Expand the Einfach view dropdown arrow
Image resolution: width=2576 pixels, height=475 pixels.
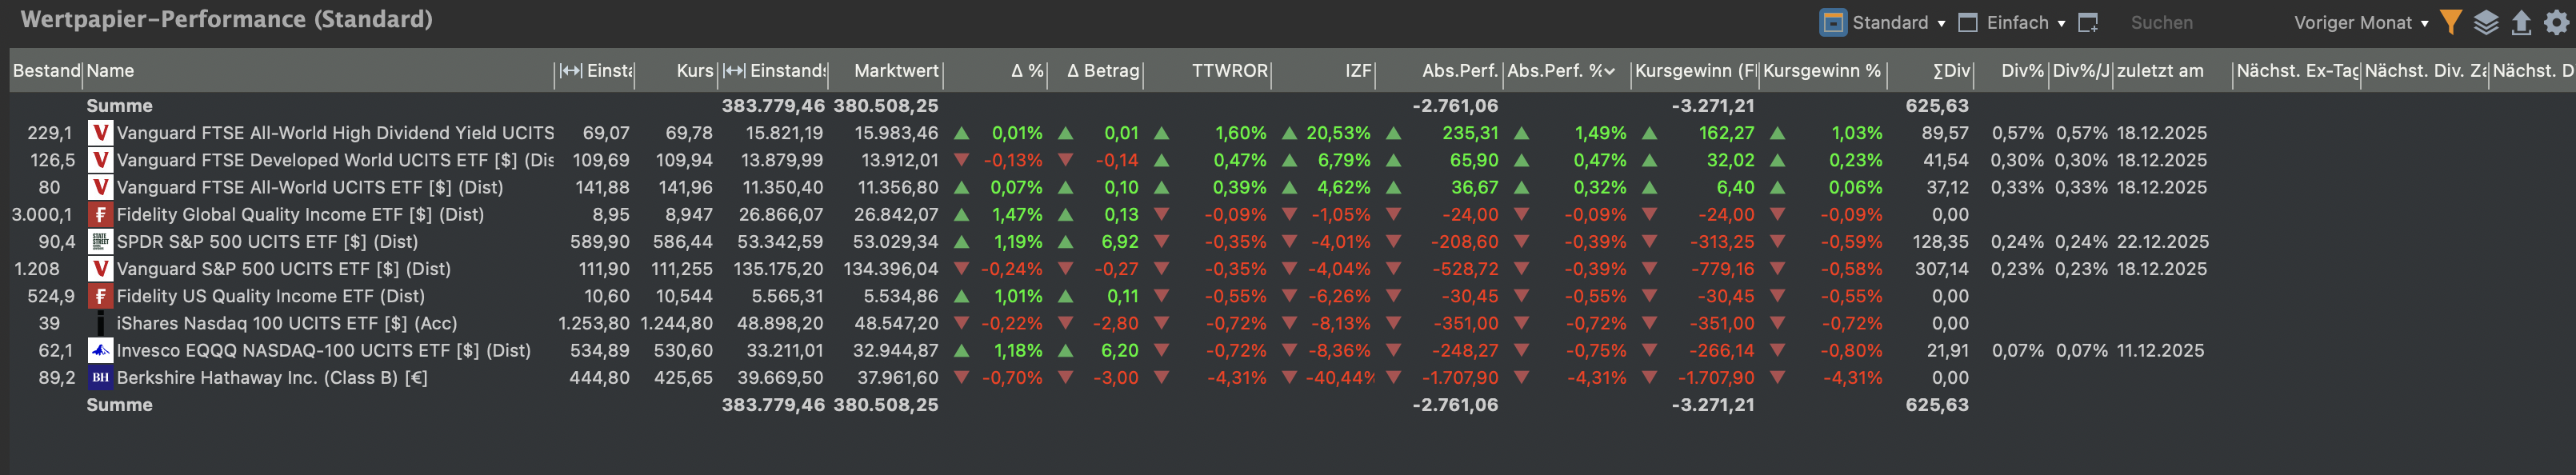[2062, 24]
